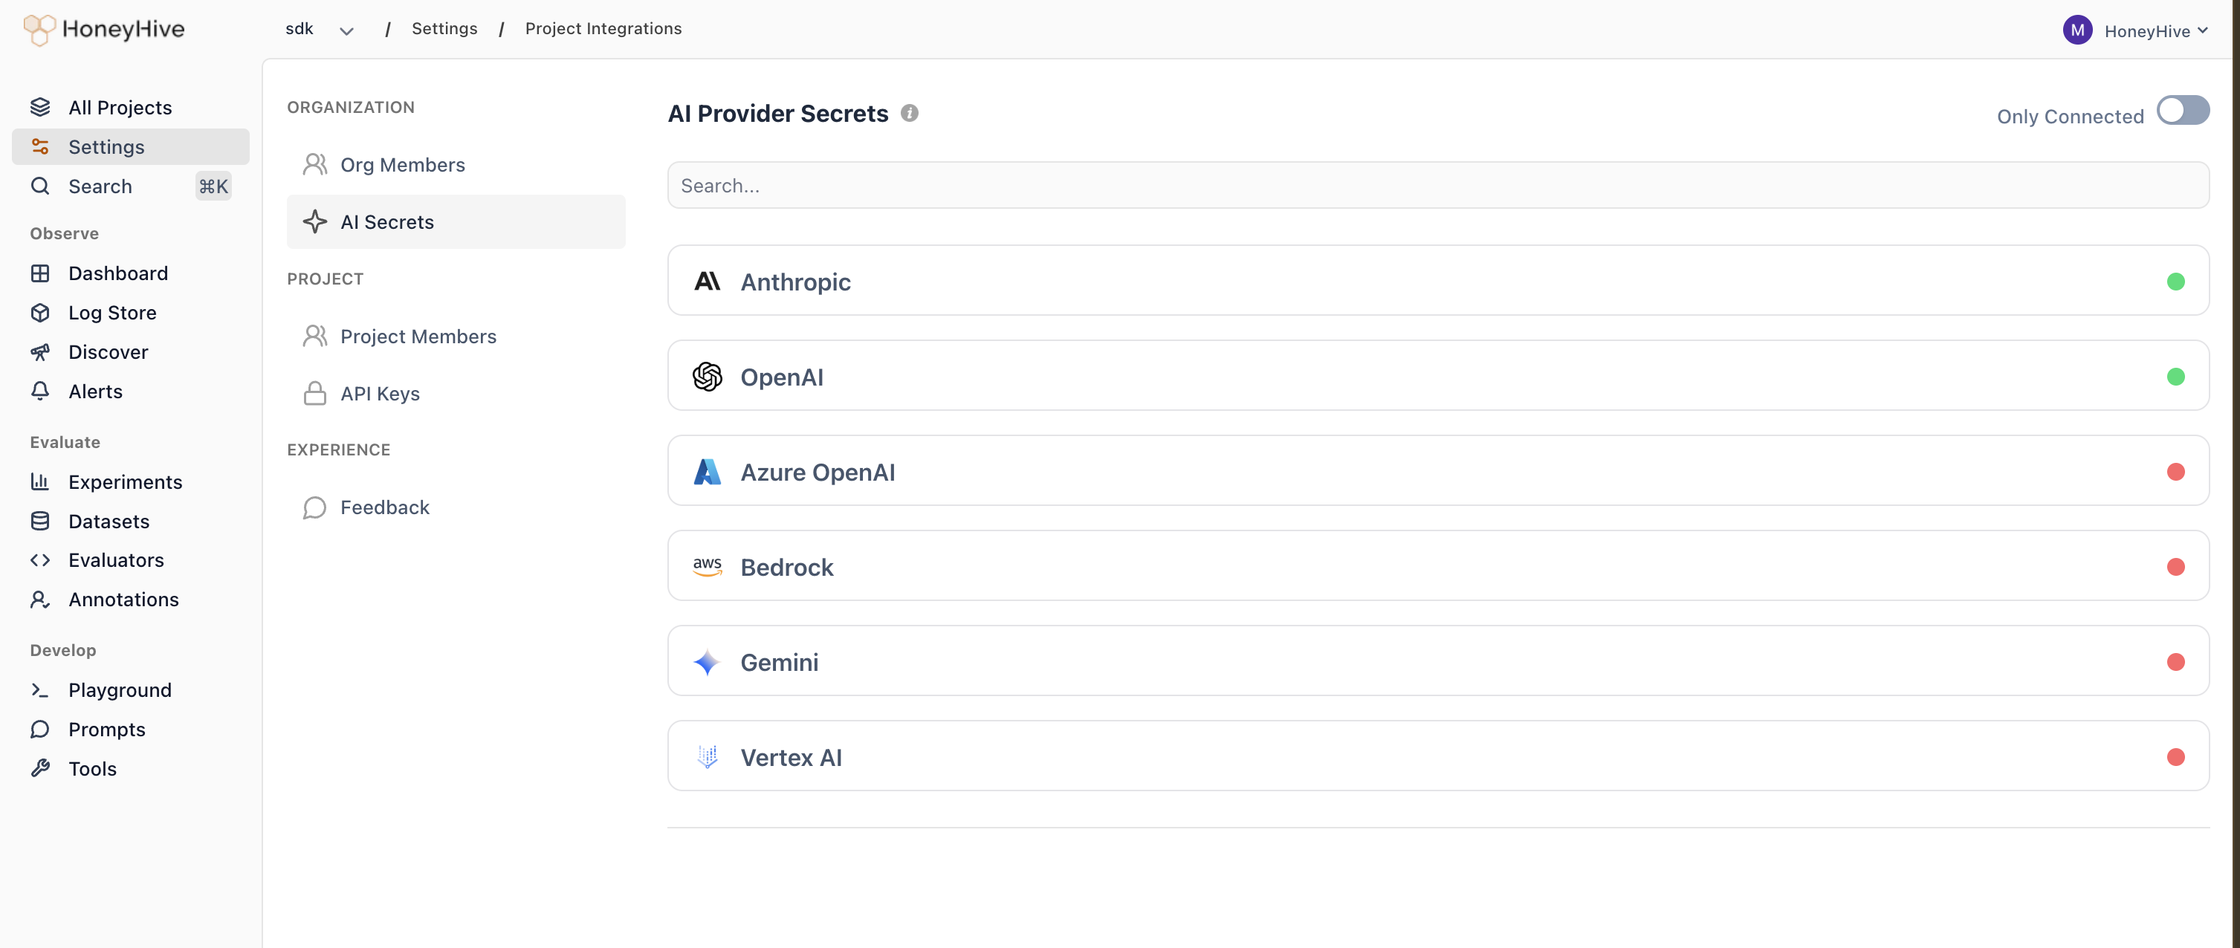Navigate to the Experiments page

[124, 481]
